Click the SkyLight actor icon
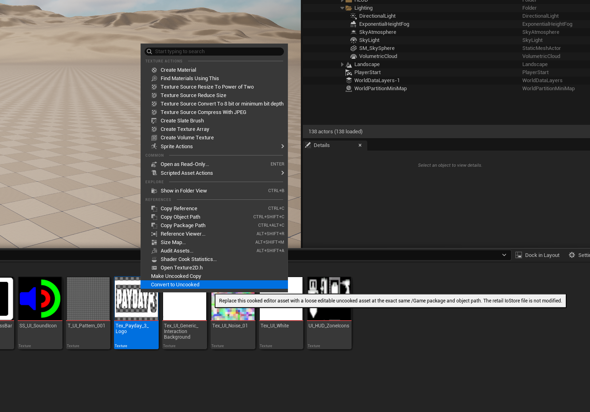 353,40
